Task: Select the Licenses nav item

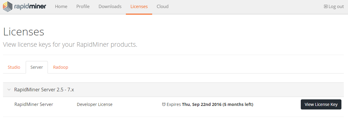Action: click(139, 7)
